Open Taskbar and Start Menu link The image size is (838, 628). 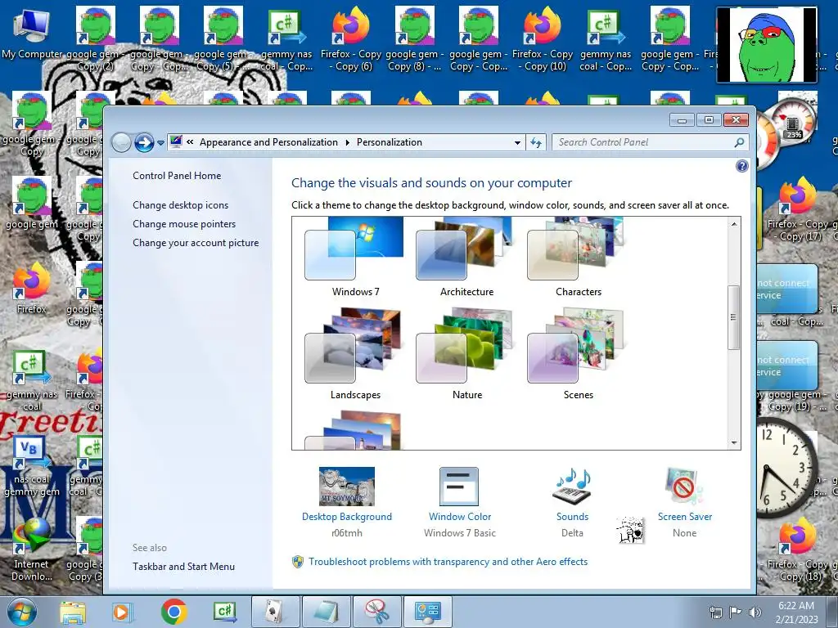point(184,567)
